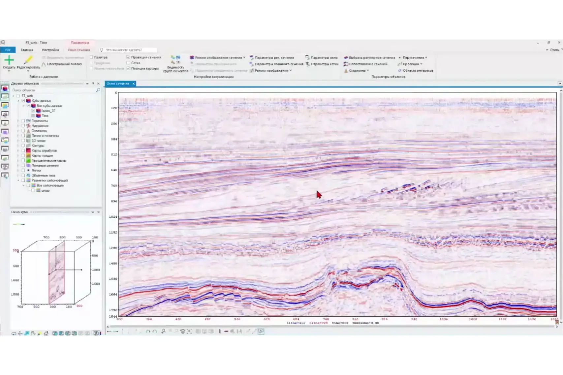Click the home icon in cube window toolbar
This screenshot has width=563, height=375.
tap(46, 334)
